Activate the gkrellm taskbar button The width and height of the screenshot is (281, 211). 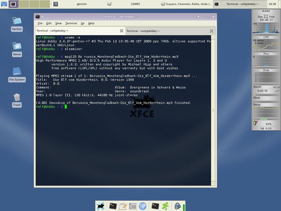pos(78,4)
